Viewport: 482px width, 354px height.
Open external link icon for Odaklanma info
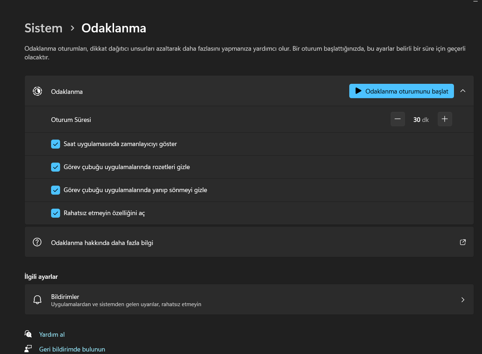pos(463,242)
